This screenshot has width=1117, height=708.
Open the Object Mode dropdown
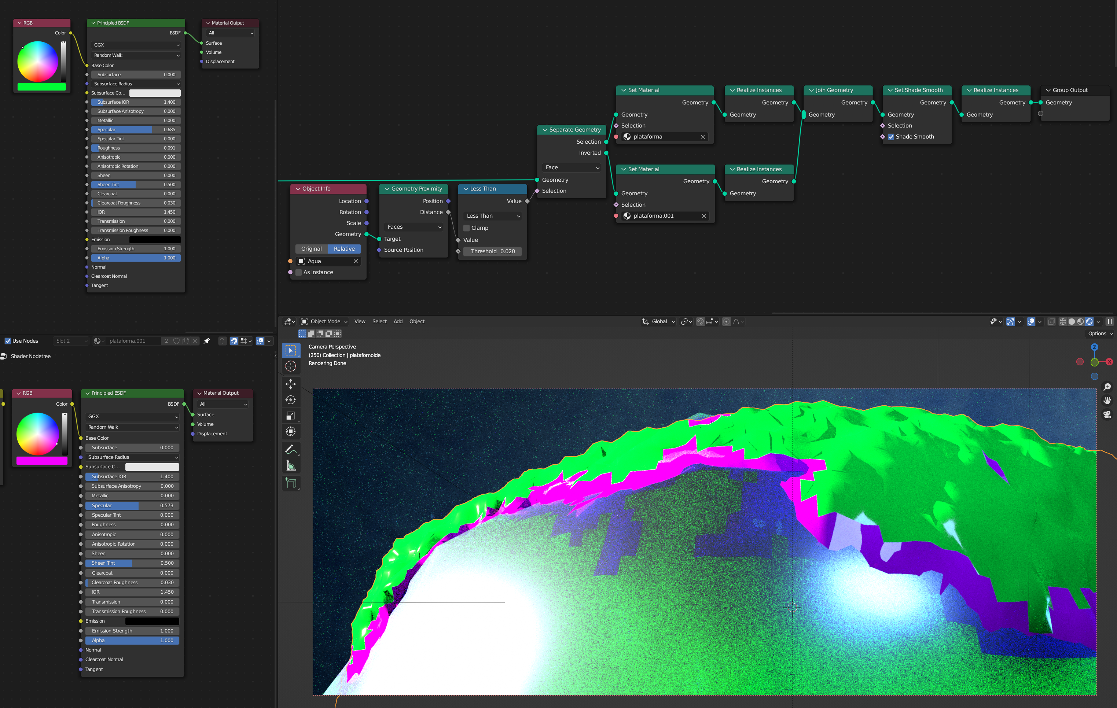[324, 321]
